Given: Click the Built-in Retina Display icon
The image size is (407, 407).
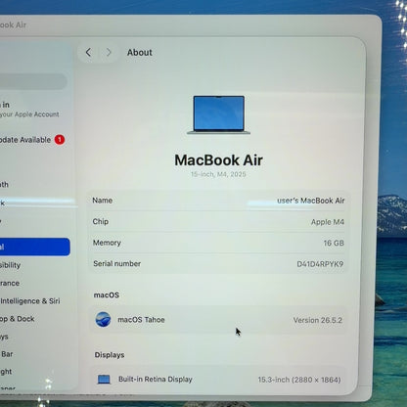Looking at the screenshot, I should [104, 380].
